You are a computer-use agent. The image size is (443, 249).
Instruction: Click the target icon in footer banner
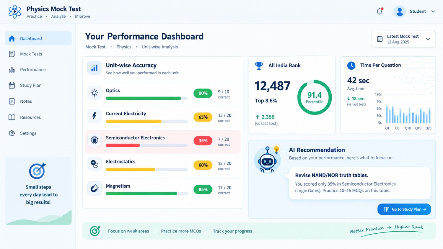[95, 231]
